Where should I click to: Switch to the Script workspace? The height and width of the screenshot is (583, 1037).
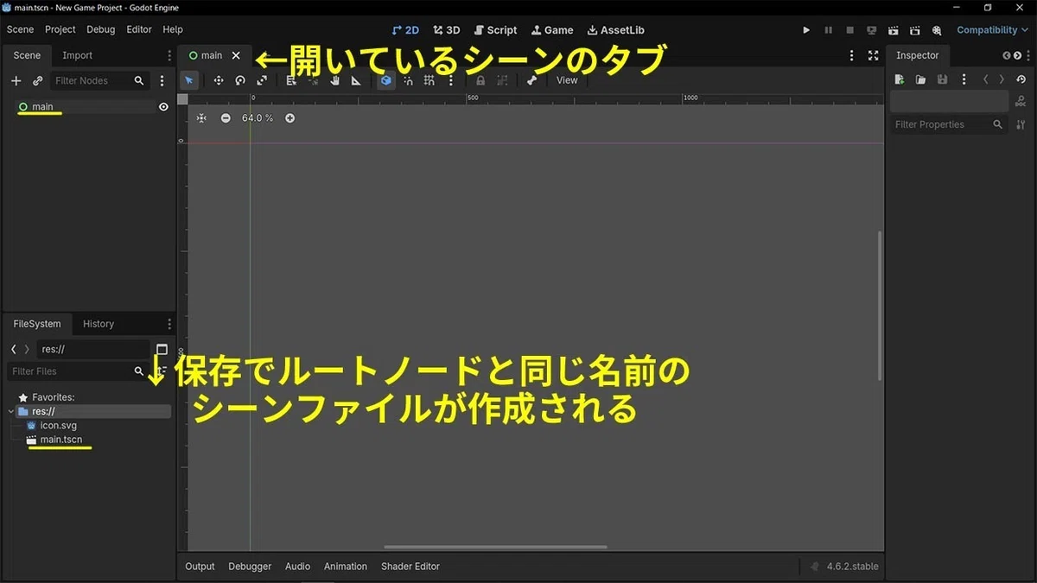pos(496,30)
